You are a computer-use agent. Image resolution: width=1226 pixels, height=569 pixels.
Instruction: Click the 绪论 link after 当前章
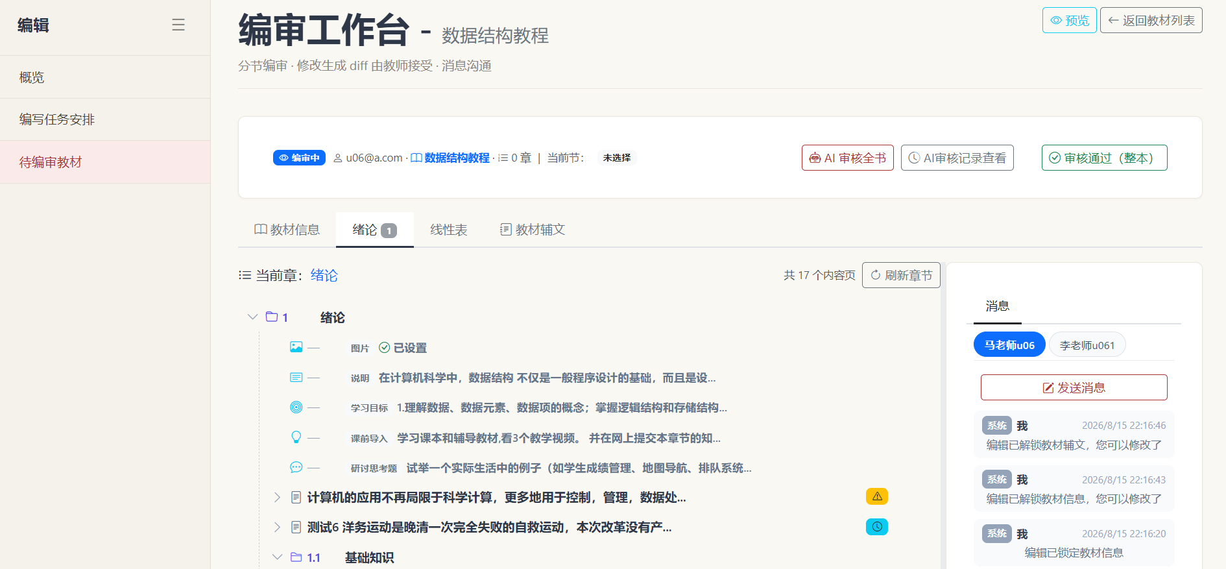click(324, 275)
